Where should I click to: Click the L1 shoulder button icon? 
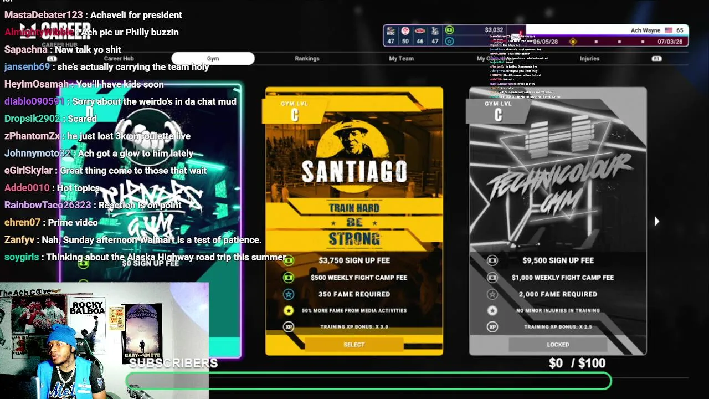point(52,58)
